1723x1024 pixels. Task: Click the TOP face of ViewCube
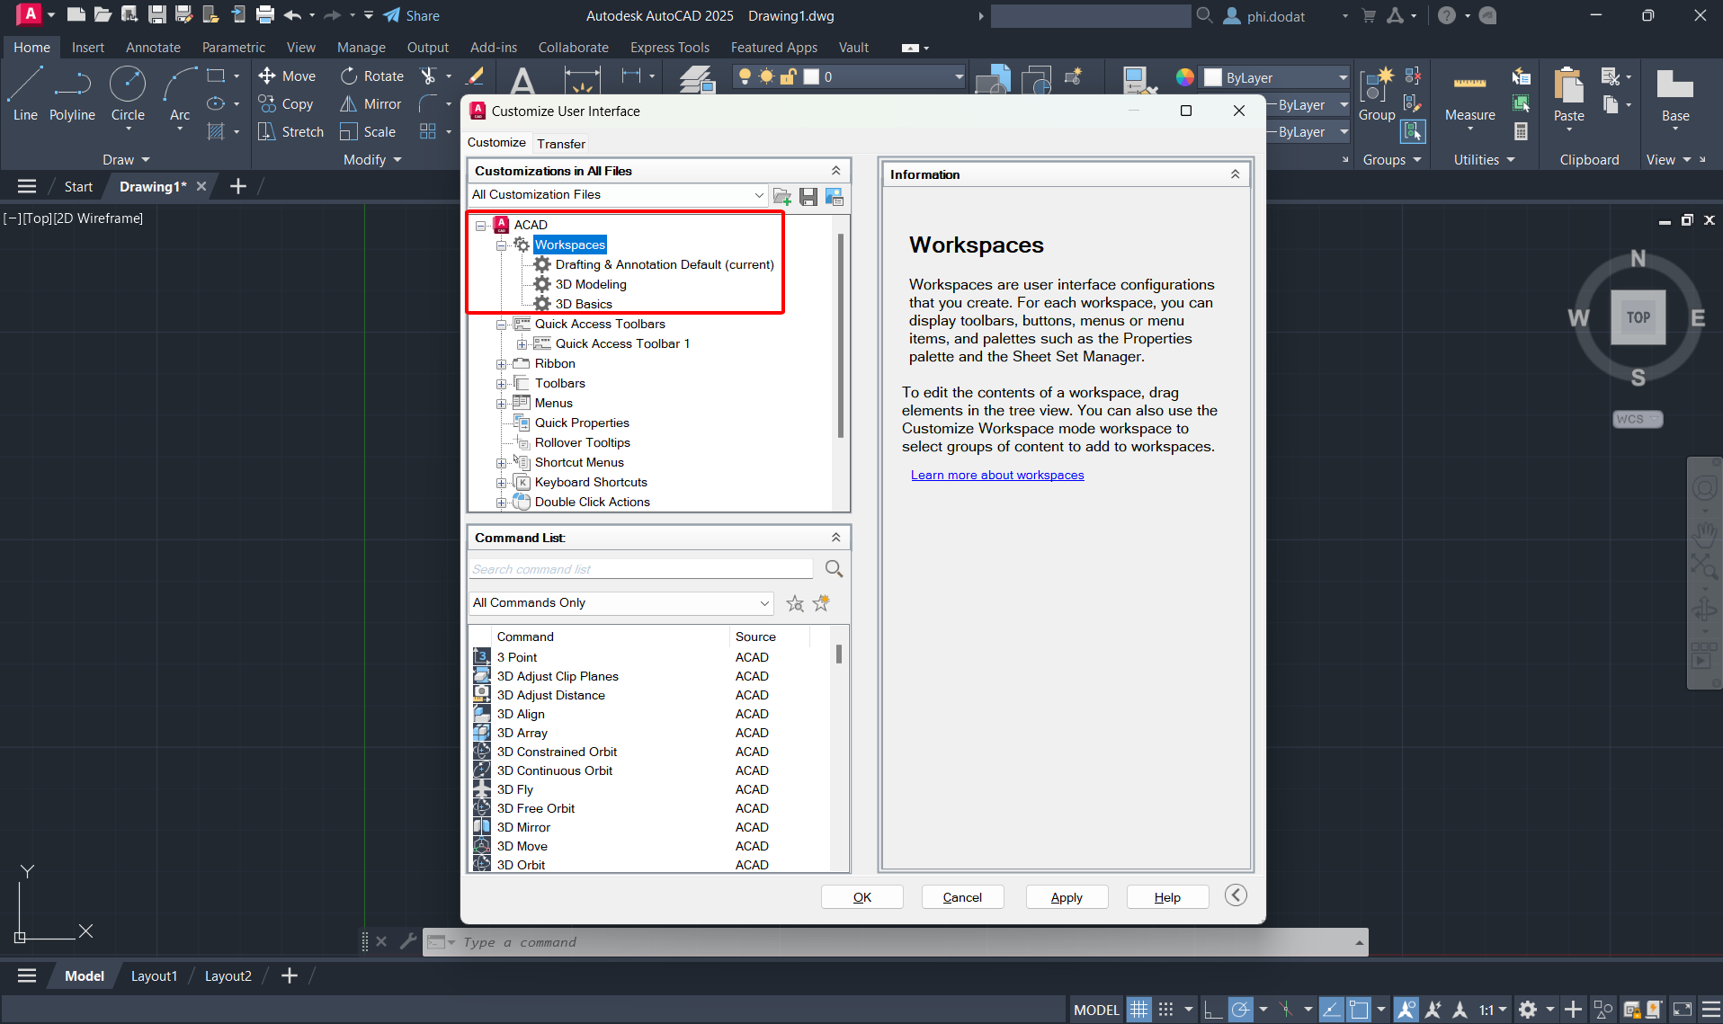(x=1638, y=317)
